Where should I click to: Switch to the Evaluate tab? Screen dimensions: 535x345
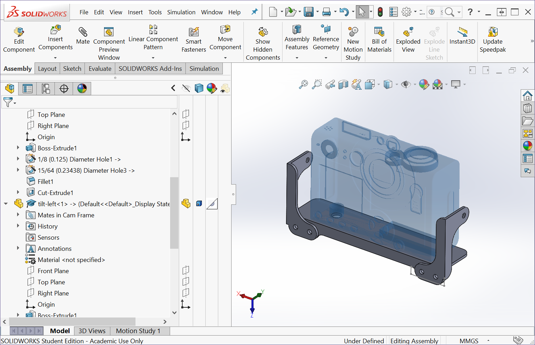tap(100, 69)
